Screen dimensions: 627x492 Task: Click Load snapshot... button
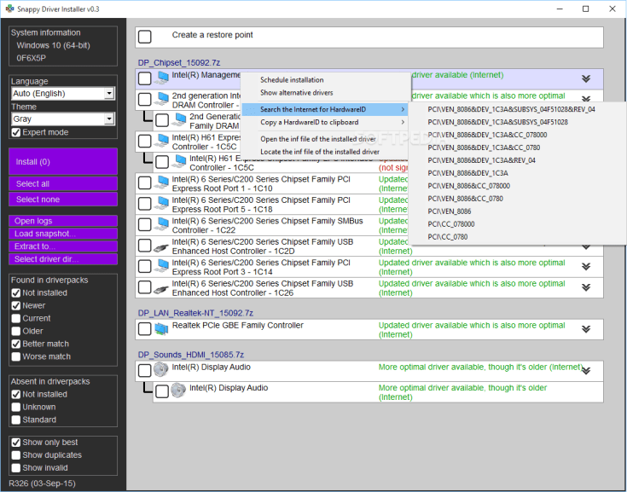pos(63,234)
